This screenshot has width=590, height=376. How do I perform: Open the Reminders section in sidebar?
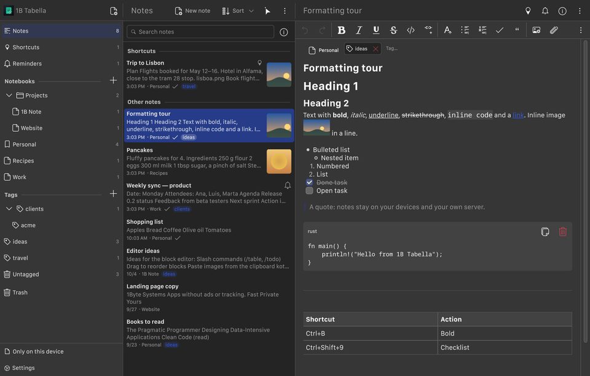coord(61,64)
